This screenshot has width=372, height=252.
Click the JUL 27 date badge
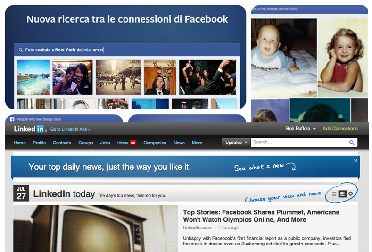tap(21, 193)
